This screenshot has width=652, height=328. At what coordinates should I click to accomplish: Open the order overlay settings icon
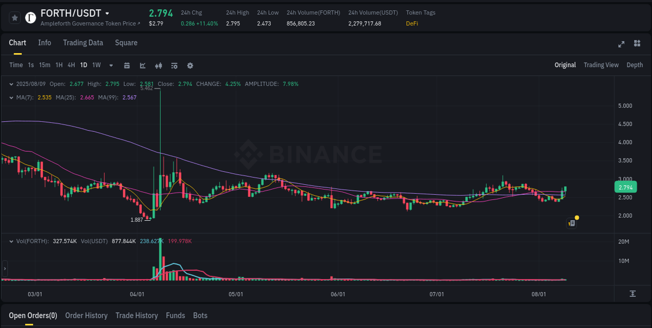[174, 66]
